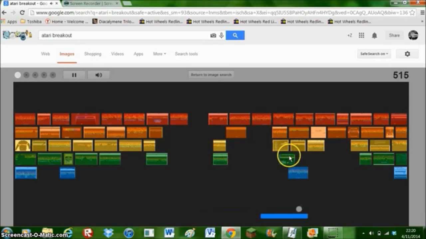Click the Share button
Image resolution: width=426 pixels, height=239 pixels.
point(394,35)
